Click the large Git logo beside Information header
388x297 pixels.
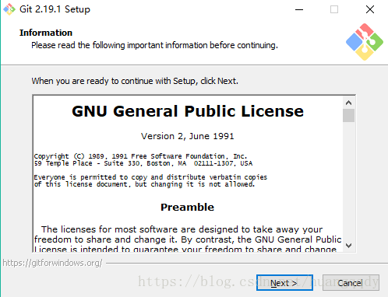pos(365,42)
